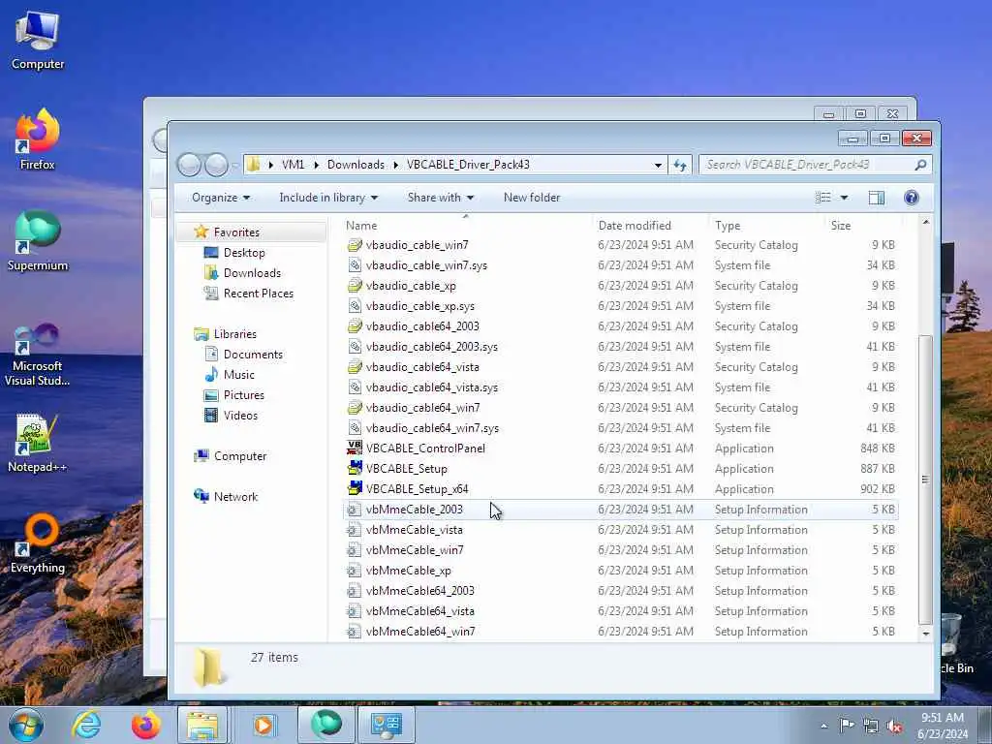
Task: Open Windows Media Player from taskbar
Action: (x=263, y=725)
